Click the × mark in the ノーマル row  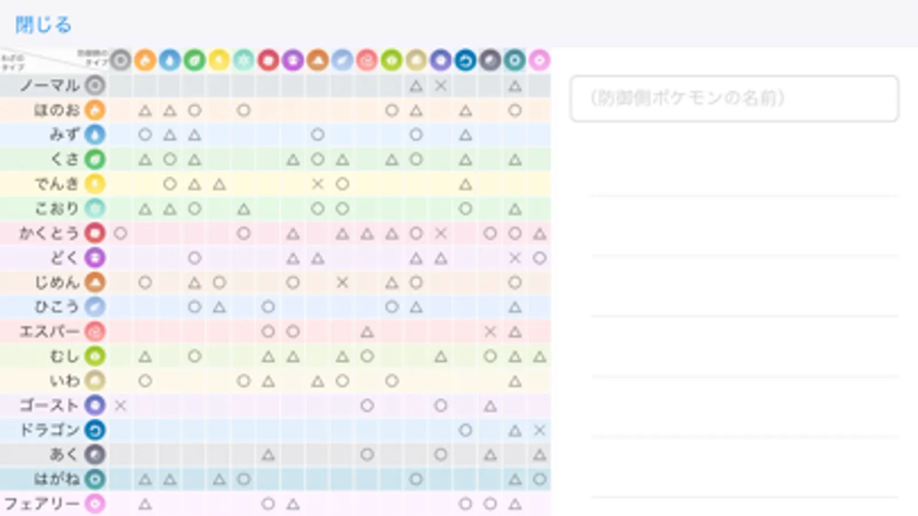(x=441, y=86)
